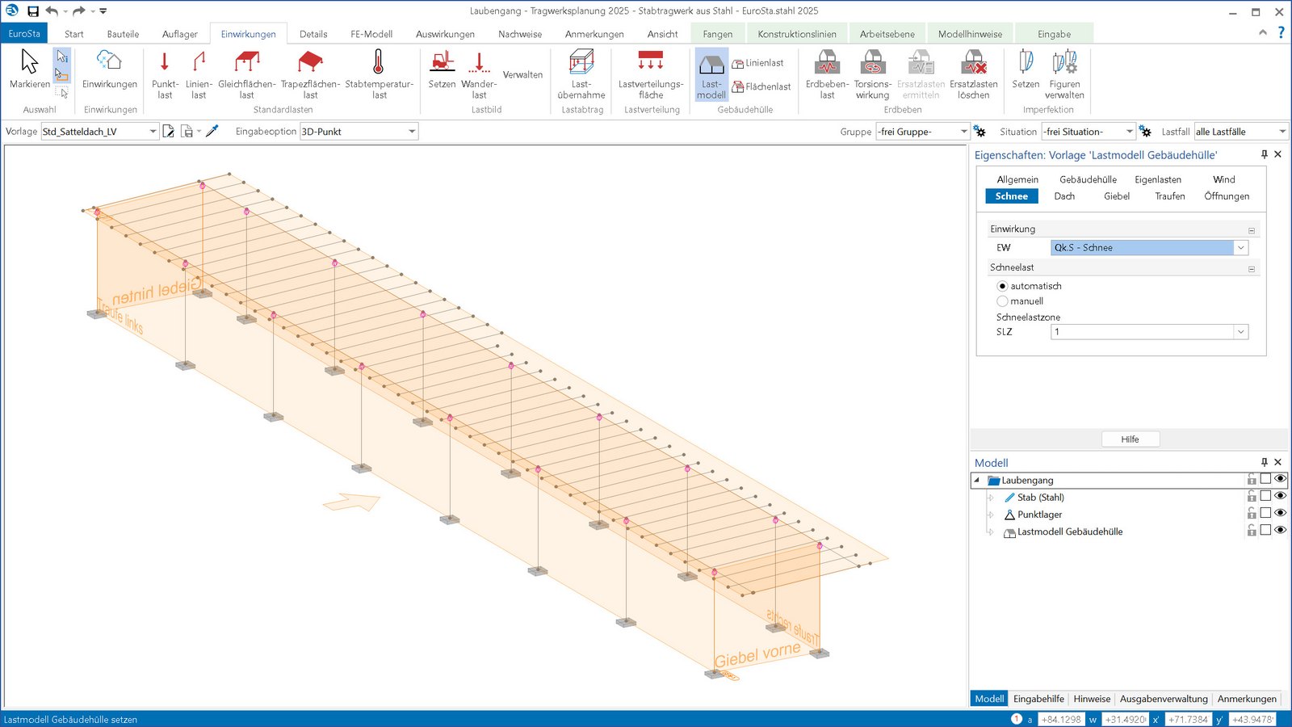Select Lastmodell Gebäudehülle in model tree

(1069, 532)
